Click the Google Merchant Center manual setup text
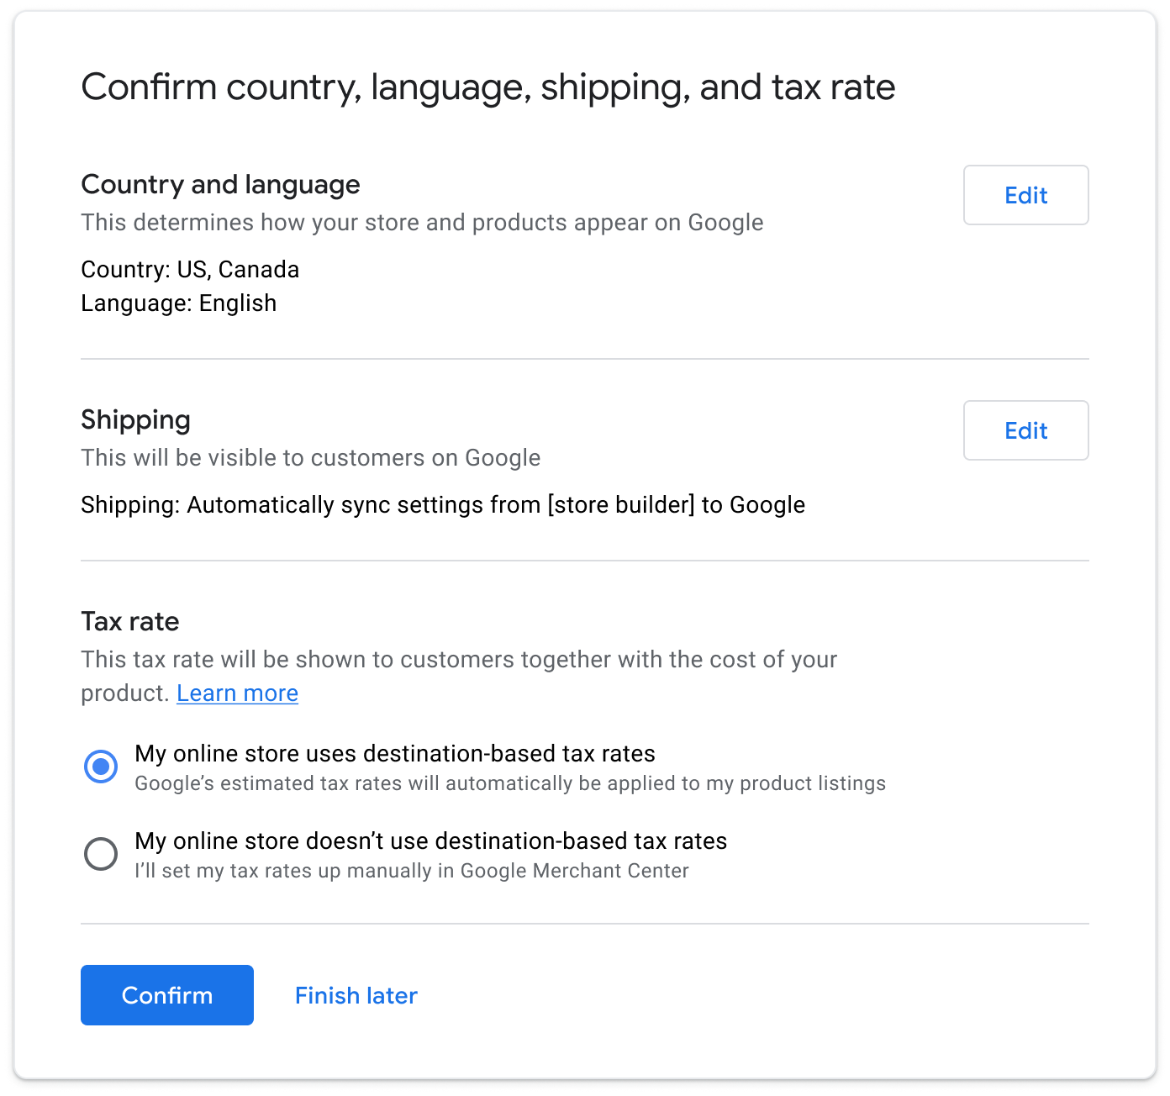The width and height of the screenshot is (1170, 1096). point(412,871)
